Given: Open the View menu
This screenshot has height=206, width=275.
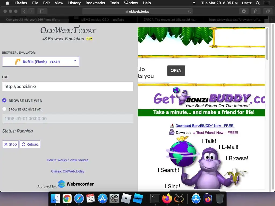Looking at the screenshot, I should click(x=59, y=3).
